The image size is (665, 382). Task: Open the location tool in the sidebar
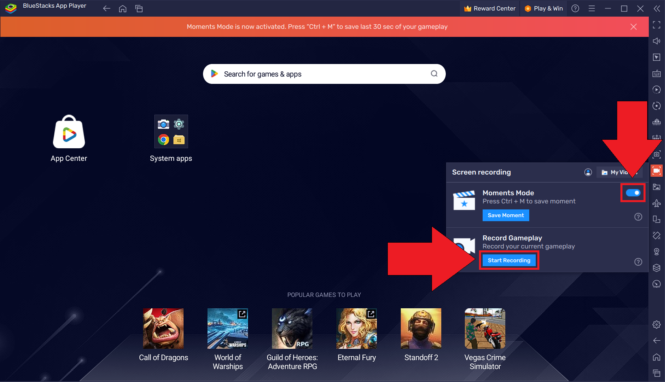coord(656,251)
